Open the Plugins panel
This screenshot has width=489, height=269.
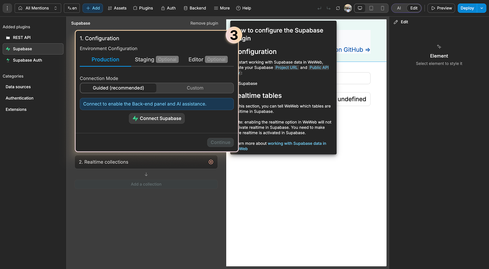point(143,8)
